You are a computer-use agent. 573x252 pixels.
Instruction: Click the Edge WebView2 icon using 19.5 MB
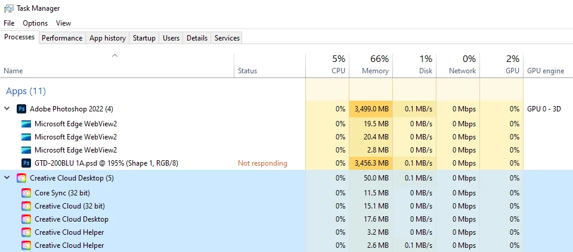26,124
